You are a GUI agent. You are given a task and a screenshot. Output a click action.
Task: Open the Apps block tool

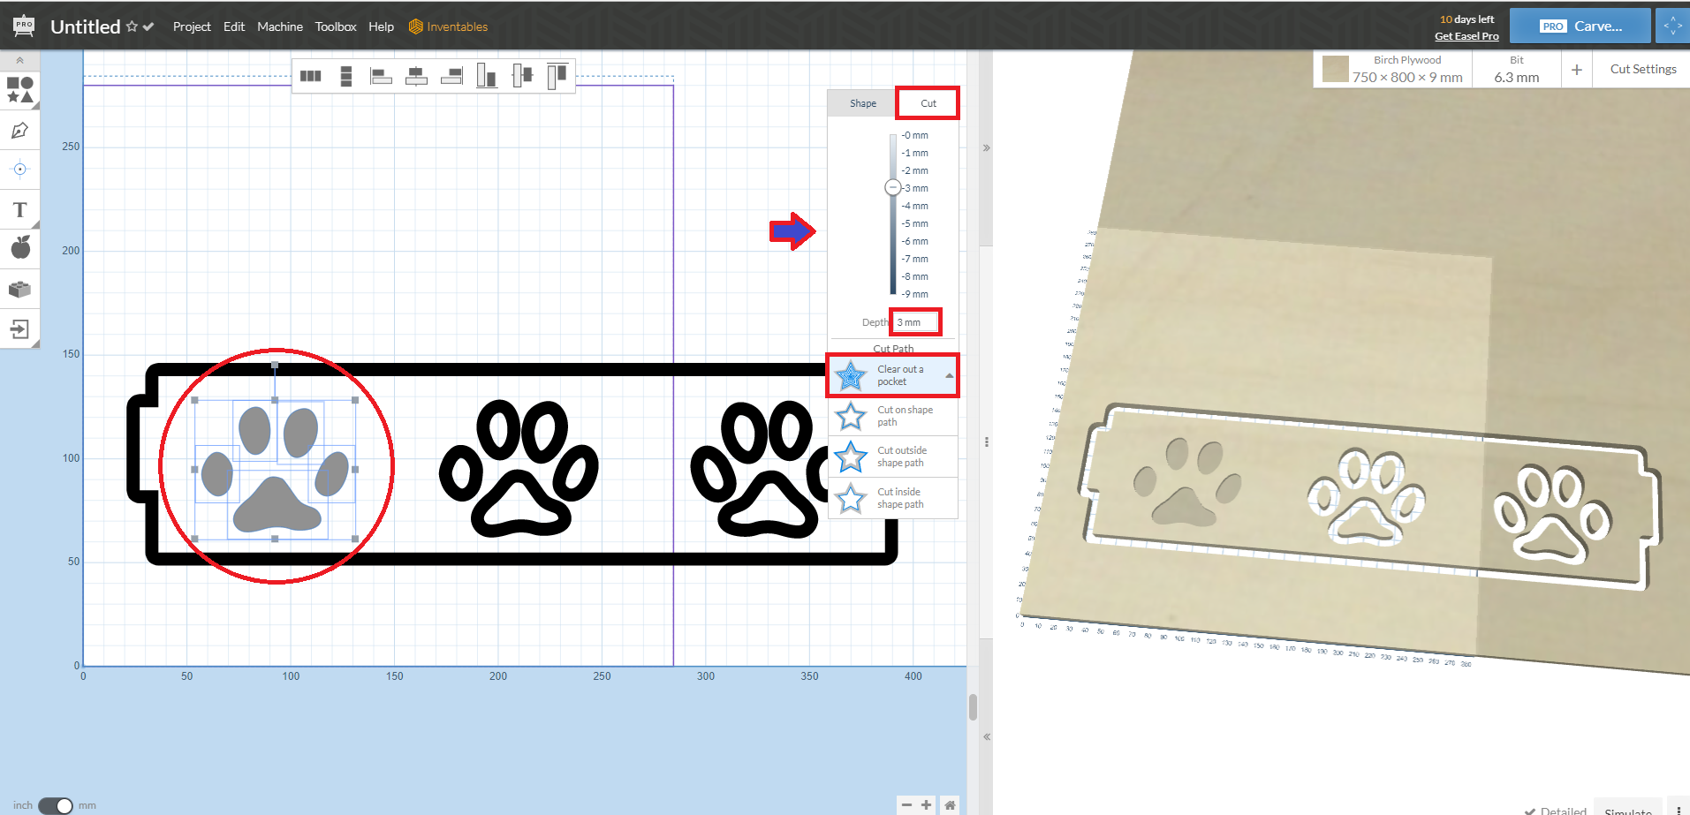[19, 289]
